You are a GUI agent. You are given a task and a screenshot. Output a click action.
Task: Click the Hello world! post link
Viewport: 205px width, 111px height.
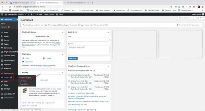coord(44,80)
